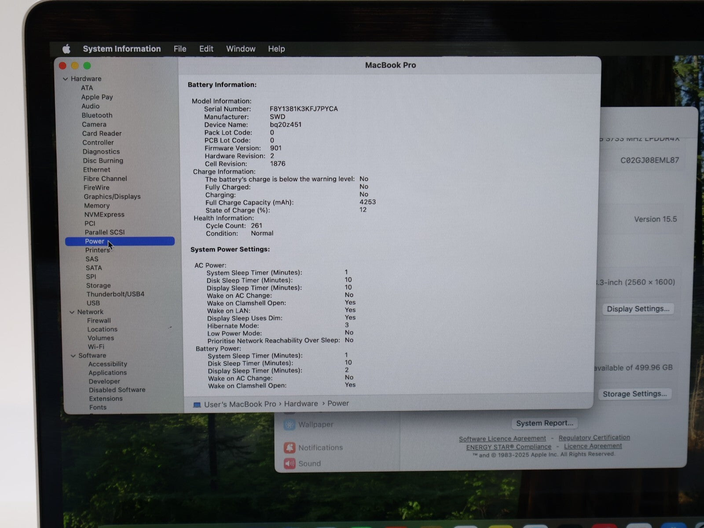Select Camera in the sidebar
This screenshot has height=528, width=704.
pyautogui.click(x=94, y=125)
